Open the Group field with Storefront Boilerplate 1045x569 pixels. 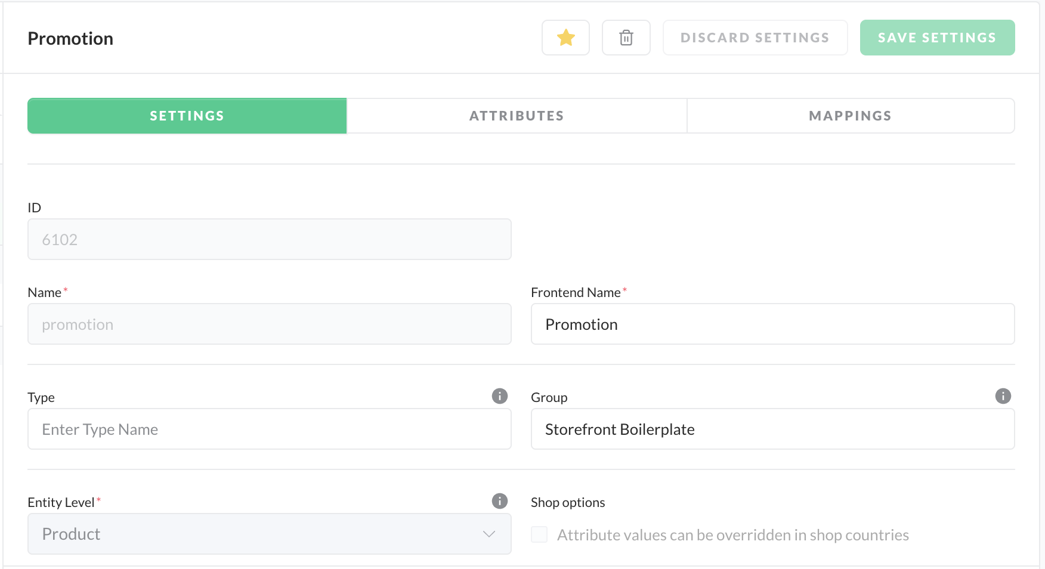(772, 429)
